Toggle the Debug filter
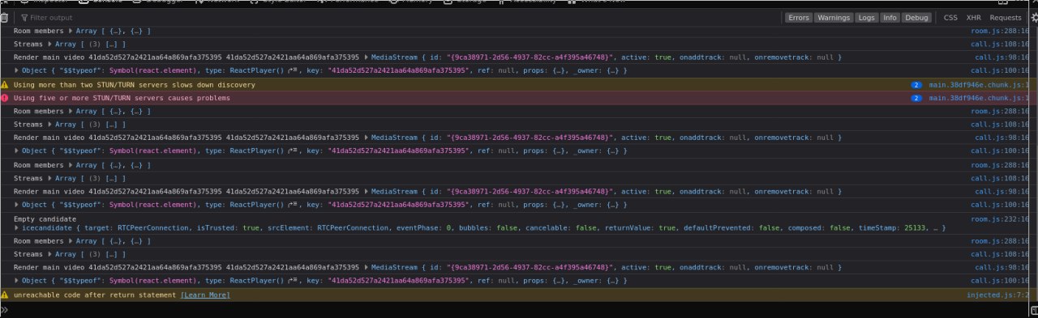The width and height of the screenshot is (1038, 318). [916, 17]
